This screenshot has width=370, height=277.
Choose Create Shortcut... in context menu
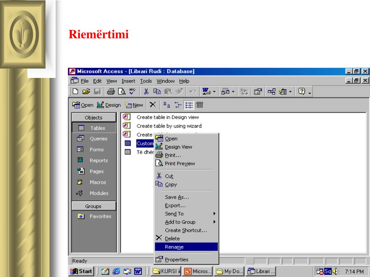pos(186,230)
